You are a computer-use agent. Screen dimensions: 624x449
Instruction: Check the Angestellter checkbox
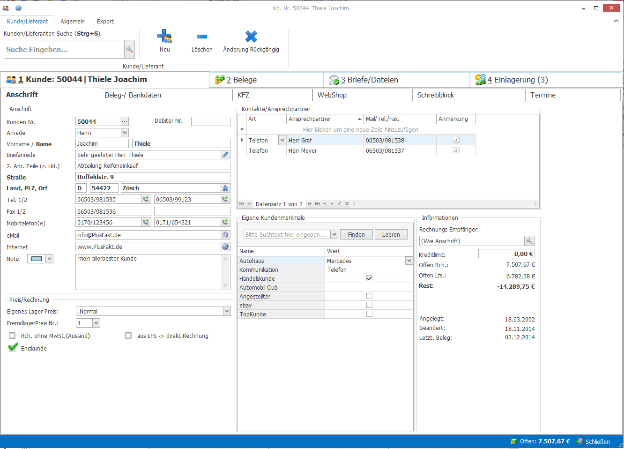369,296
